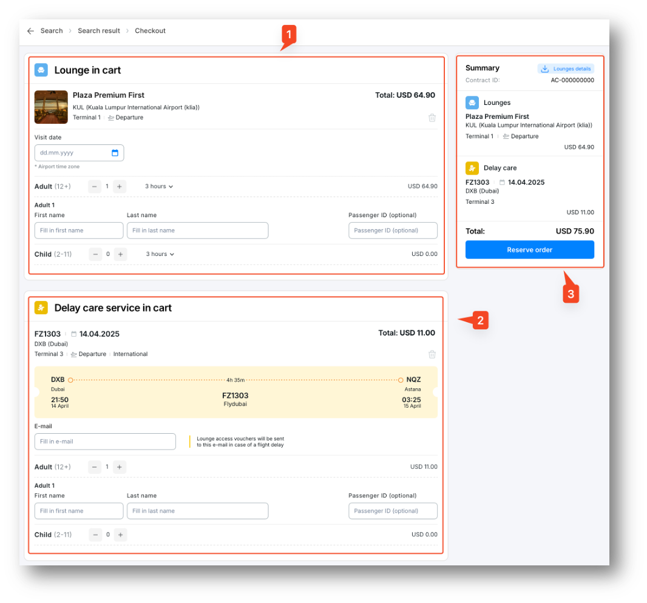Increase delay care Child count with plus
Image resolution: width=647 pixels, height=603 pixels.
click(121, 534)
